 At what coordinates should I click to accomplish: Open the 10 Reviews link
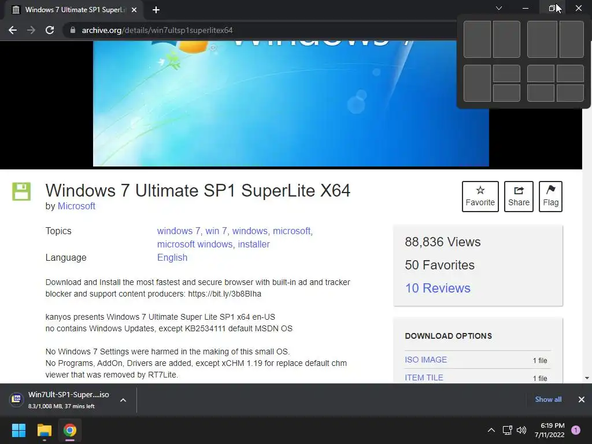[438, 288]
